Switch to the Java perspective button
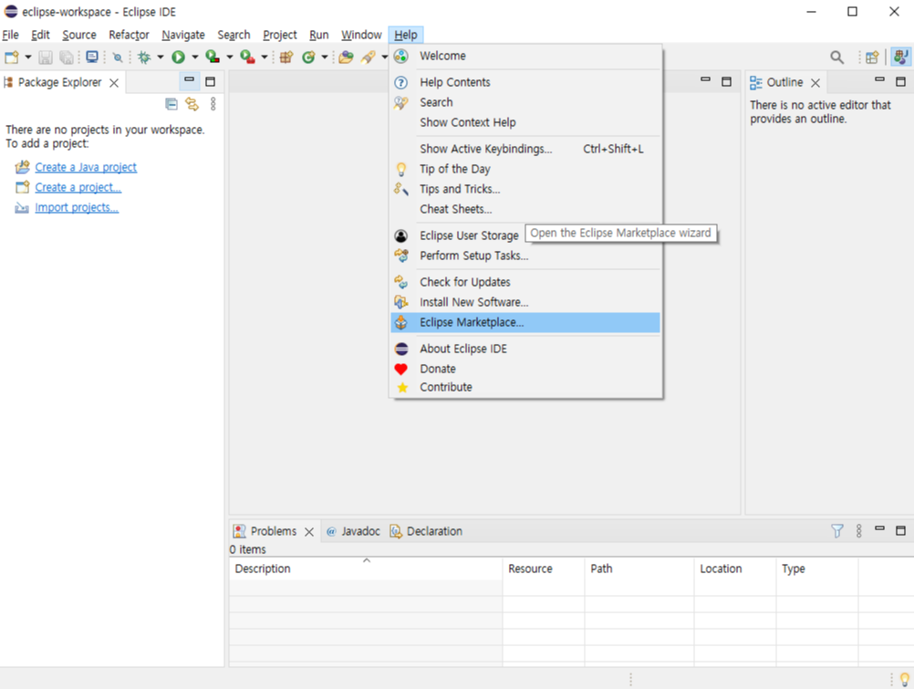This screenshot has height=689, width=914. tap(901, 57)
